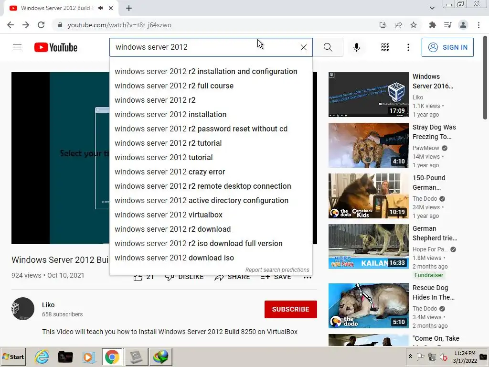Click the SIGN IN button
Screen dimensions: 489x367
(x=447, y=47)
